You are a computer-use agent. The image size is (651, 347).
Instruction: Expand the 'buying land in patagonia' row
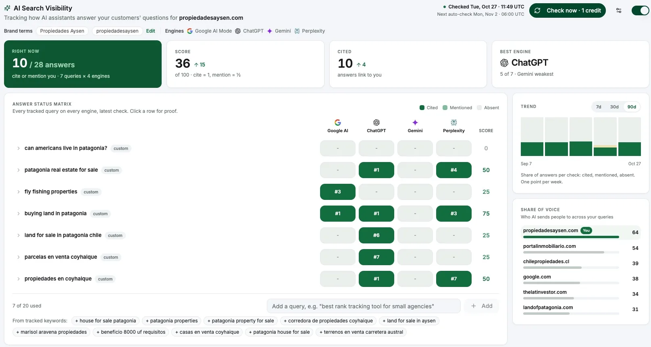click(x=19, y=214)
